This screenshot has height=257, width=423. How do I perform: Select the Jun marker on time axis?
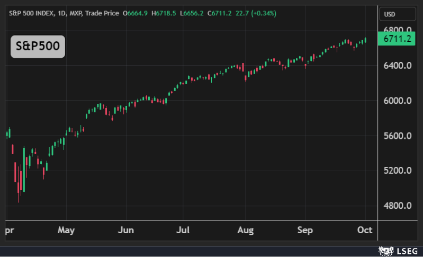click(125, 231)
